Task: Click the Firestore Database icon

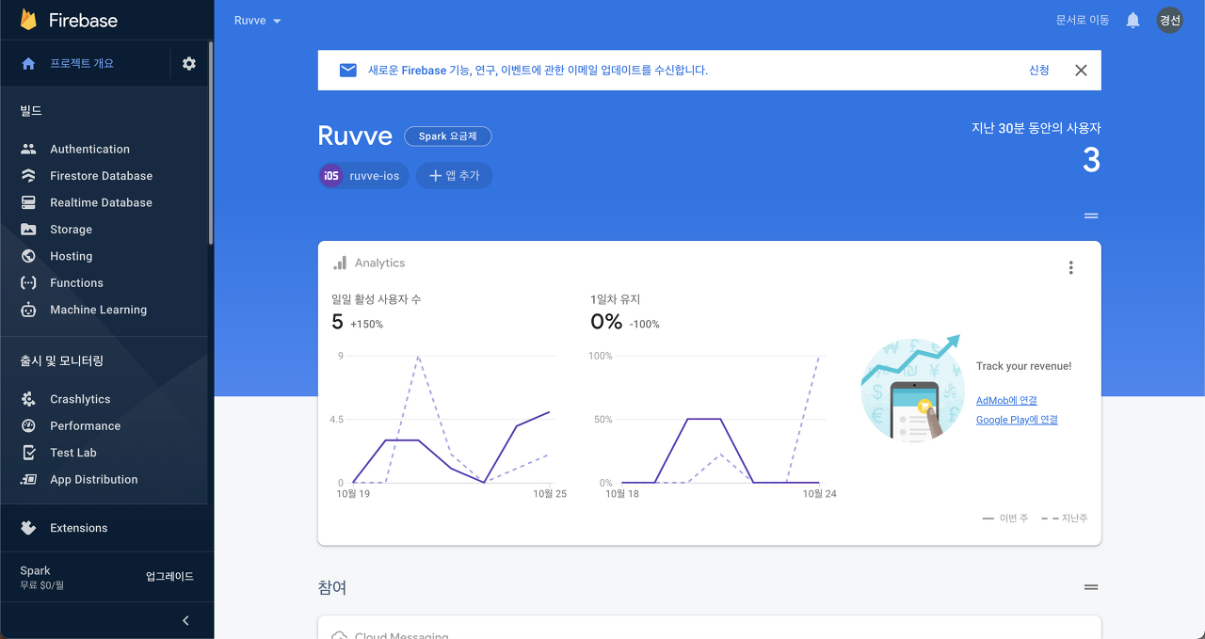Action: (x=28, y=176)
